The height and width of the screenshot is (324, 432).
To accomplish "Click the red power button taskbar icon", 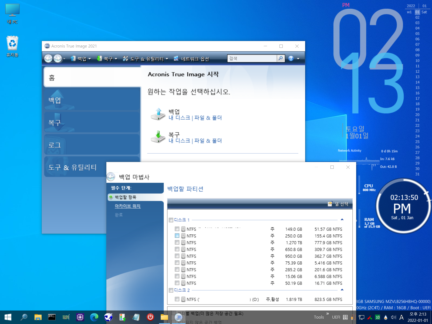I will (150, 317).
